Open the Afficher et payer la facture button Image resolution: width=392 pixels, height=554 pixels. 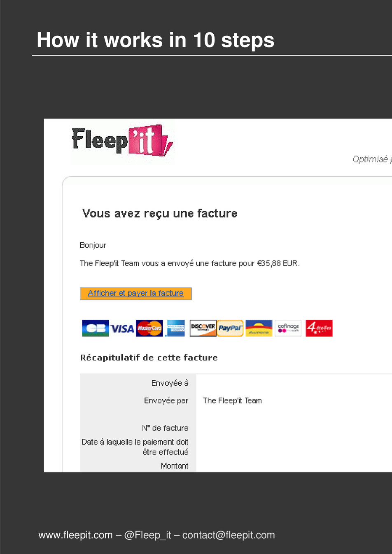(x=136, y=293)
